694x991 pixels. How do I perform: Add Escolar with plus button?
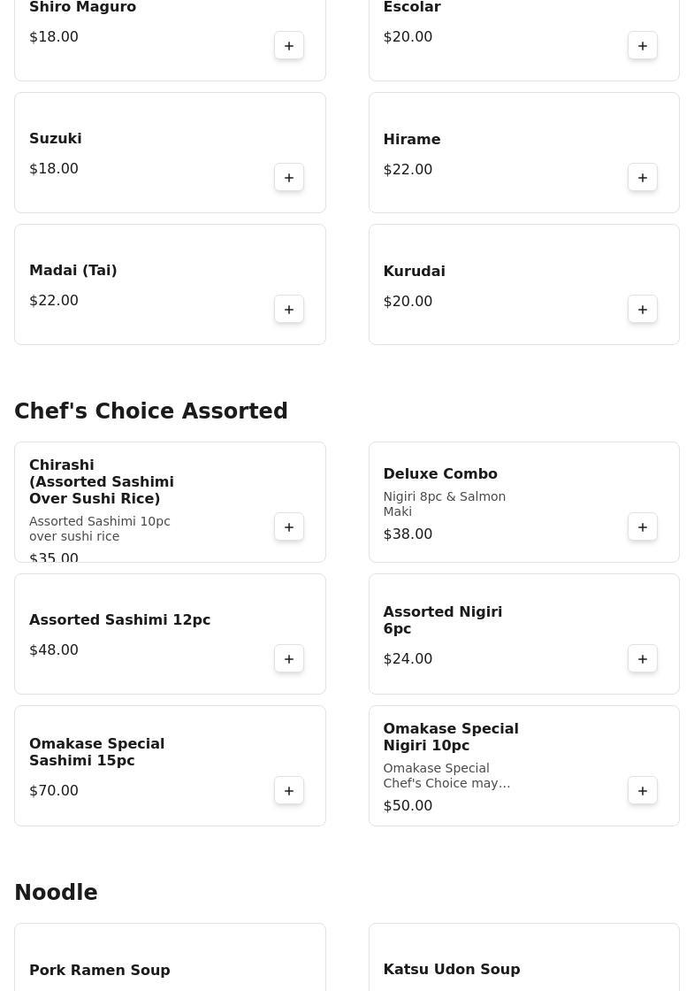[643, 46]
